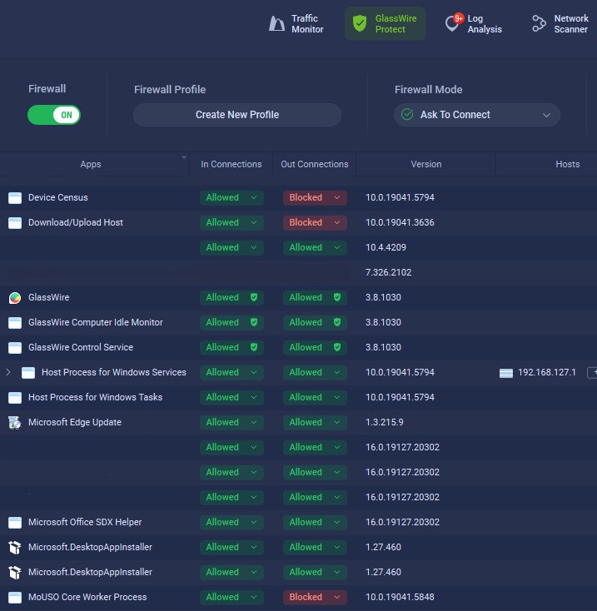
Task: Turn off the Firewall ON switch
Action: tap(54, 115)
